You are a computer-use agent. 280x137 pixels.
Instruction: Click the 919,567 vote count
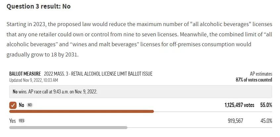coord(235,121)
